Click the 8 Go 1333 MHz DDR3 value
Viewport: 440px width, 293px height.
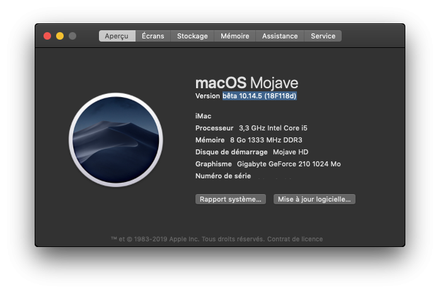coord(266,140)
